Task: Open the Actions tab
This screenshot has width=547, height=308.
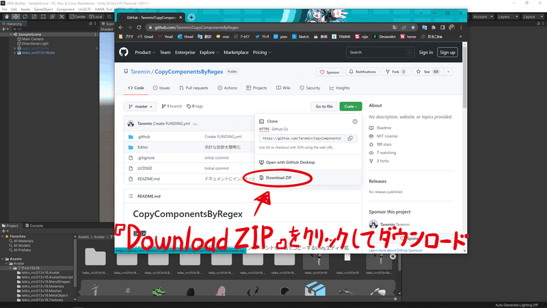Action: tap(228, 88)
